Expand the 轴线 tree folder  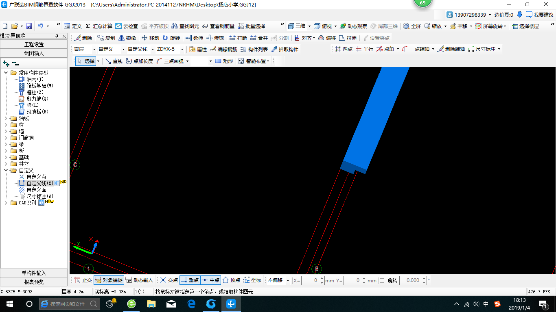[x=6, y=118]
